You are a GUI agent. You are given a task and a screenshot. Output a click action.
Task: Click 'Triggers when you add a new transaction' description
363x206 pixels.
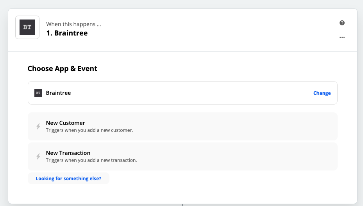click(x=91, y=160)
